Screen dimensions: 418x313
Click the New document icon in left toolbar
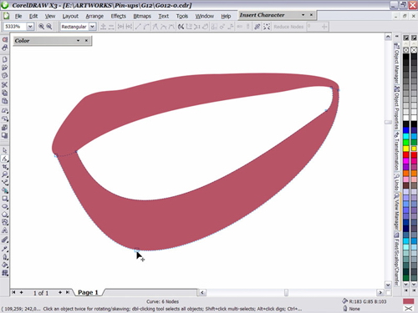5,59
